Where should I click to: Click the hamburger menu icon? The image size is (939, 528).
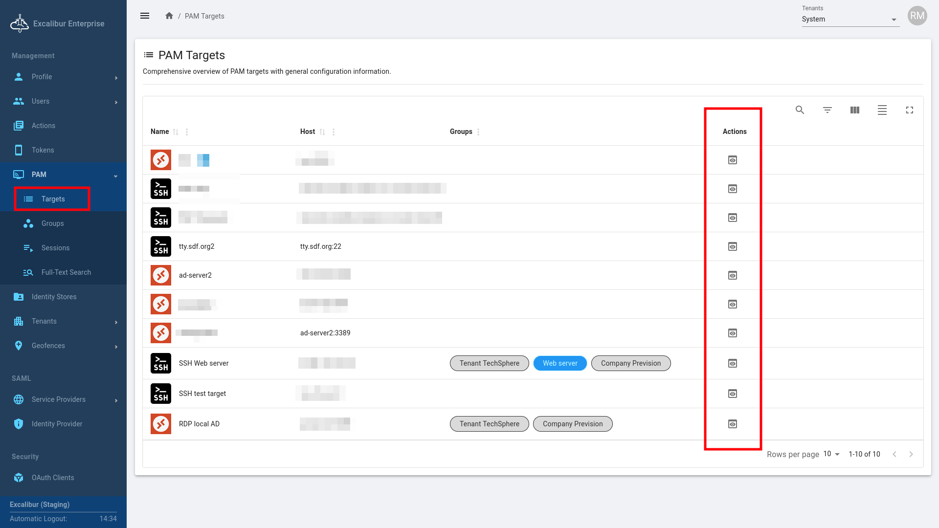[145, 16]
